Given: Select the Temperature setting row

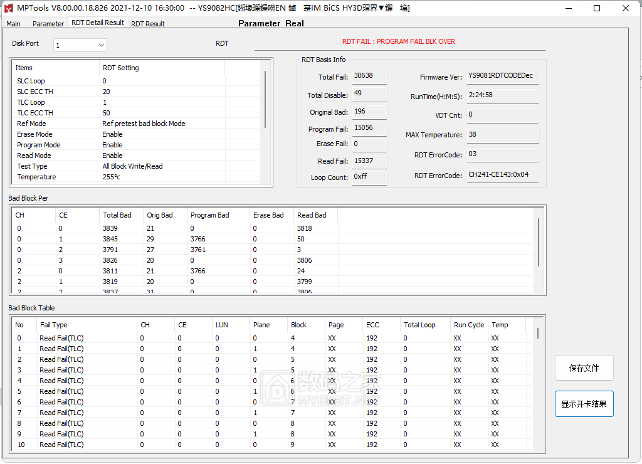Looking at the screenshot, I should 136,177.
